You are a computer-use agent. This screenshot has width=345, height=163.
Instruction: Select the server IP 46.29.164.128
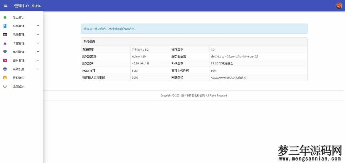(150, 64)
